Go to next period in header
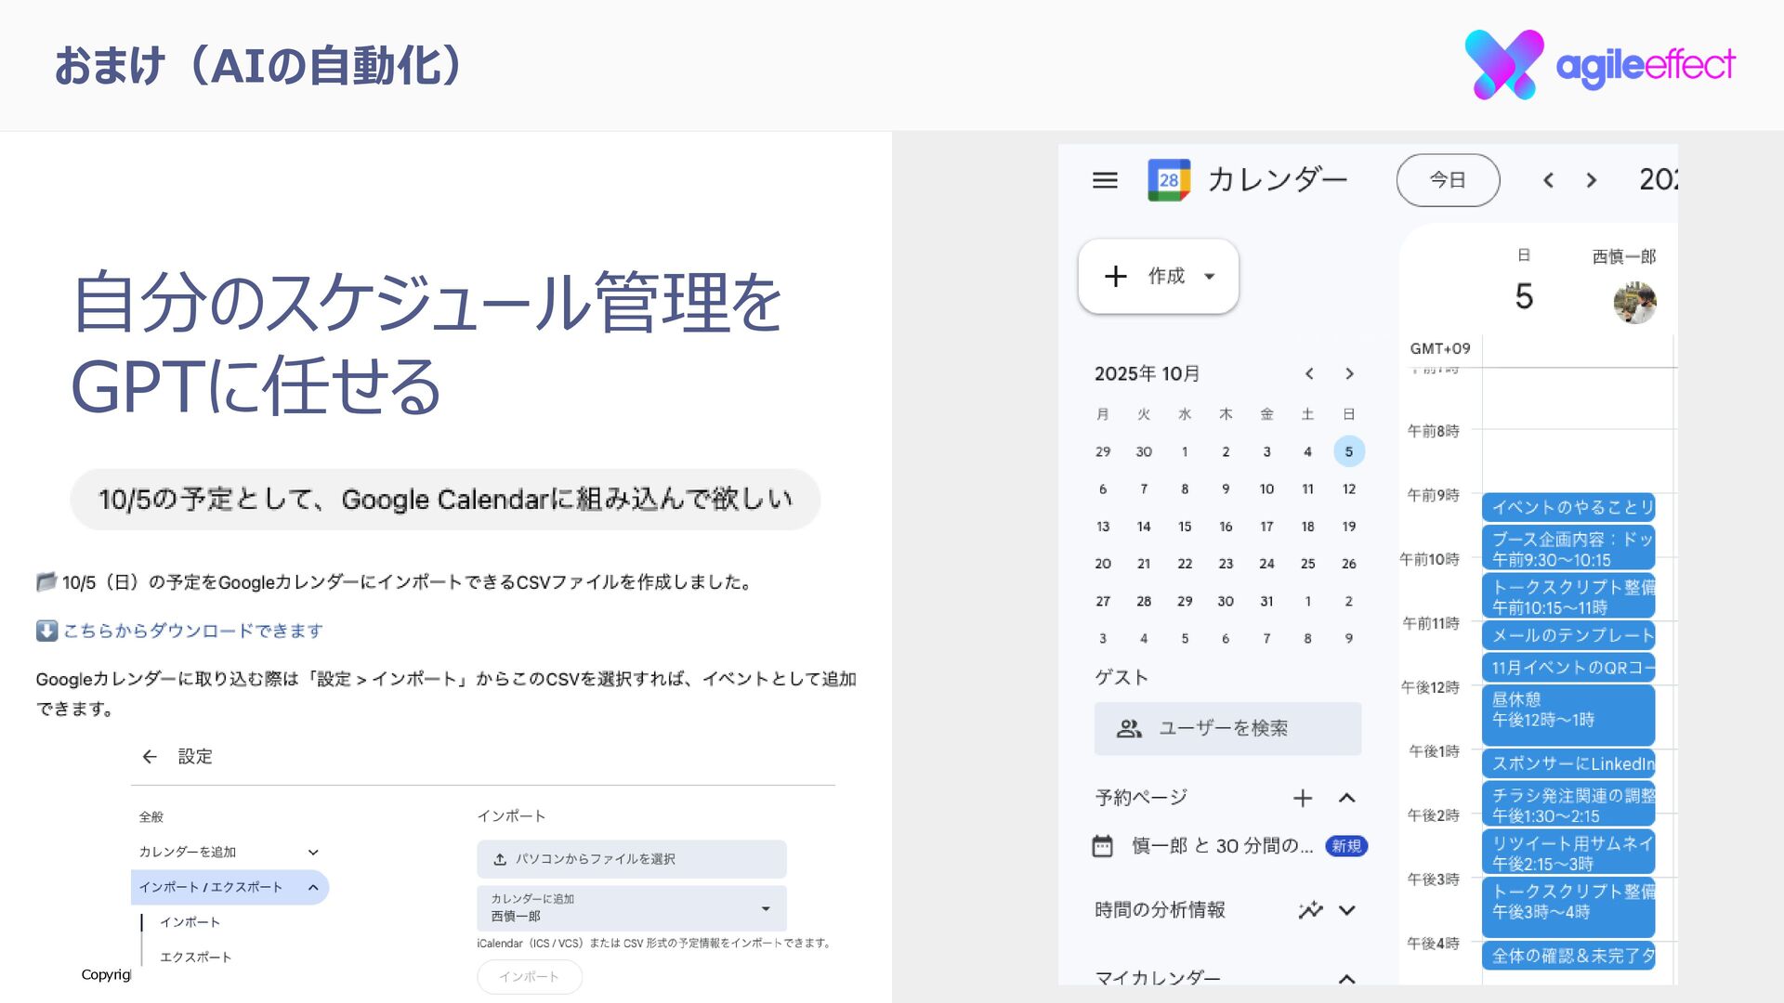Viewport: 1784px width, 1003px height. (1592, 180)
